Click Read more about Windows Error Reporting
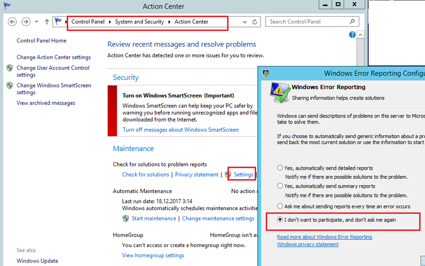The width and height of the screenshot is (425, 266). (x=324, y=236)
